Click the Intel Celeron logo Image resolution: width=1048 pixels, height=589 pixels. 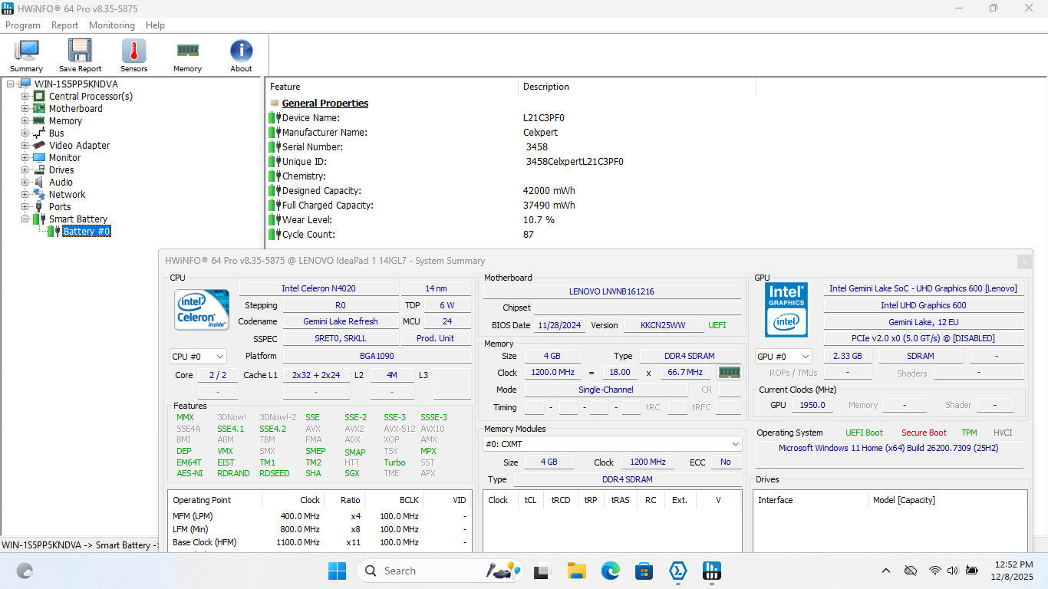[201, 309]
